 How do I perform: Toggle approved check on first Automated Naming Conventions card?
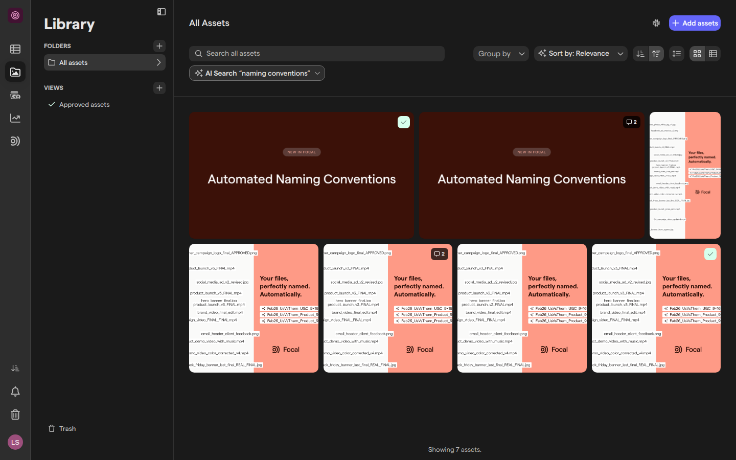(x=404, y=122)
